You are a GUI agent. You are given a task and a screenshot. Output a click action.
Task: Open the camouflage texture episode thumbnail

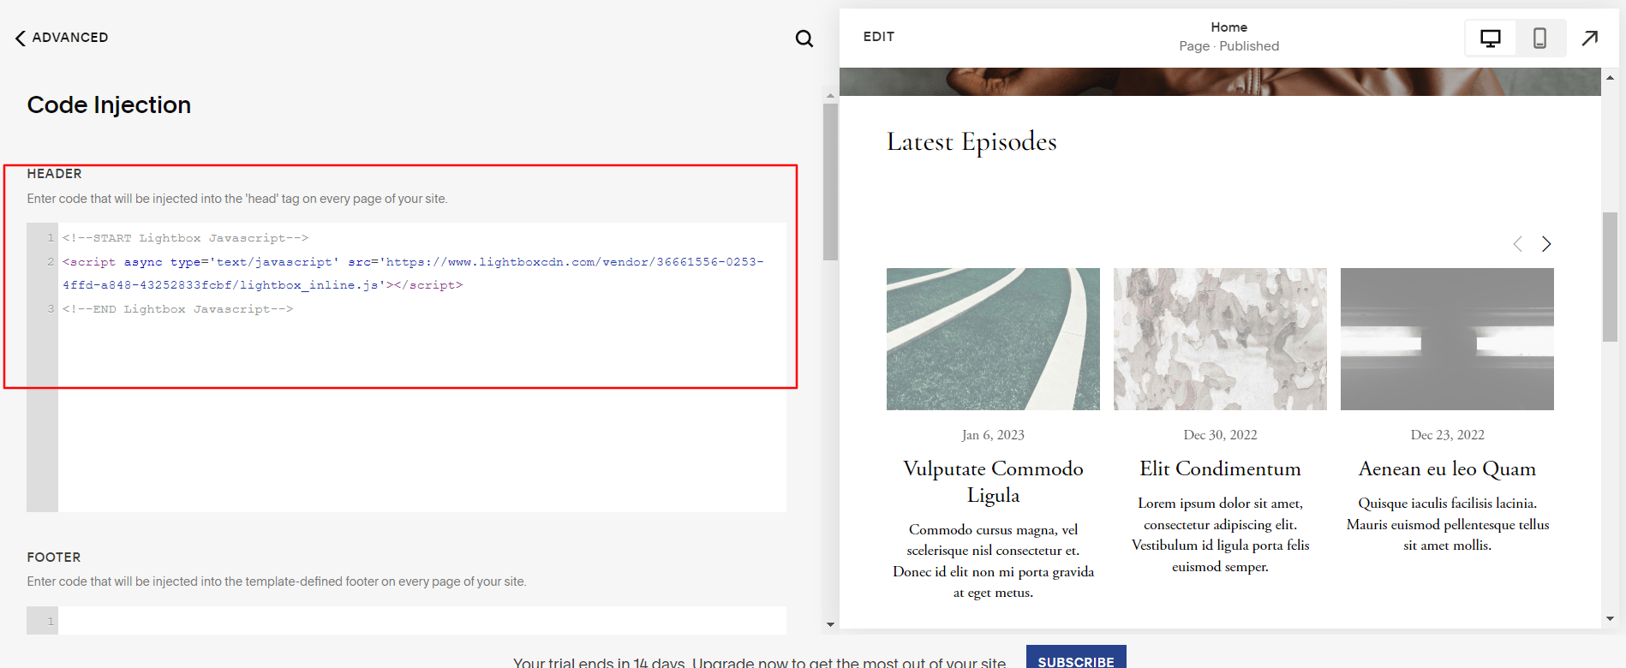pos(1220,339)
